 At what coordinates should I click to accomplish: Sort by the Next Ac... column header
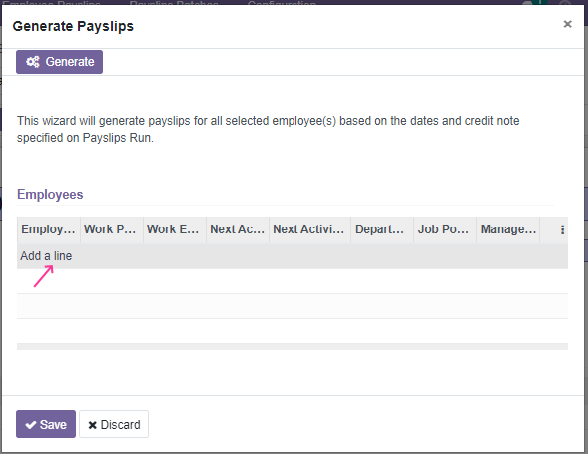click(x=238, y=229)
